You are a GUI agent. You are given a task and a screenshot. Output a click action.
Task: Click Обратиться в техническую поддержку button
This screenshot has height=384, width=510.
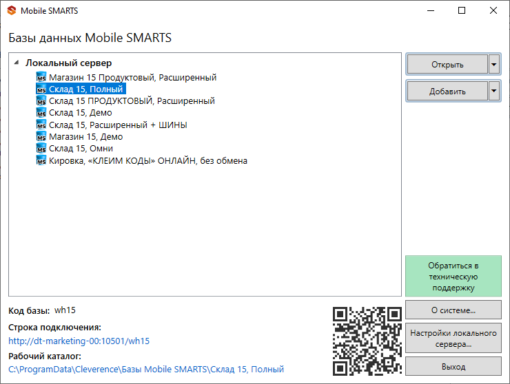pos(453,277)
